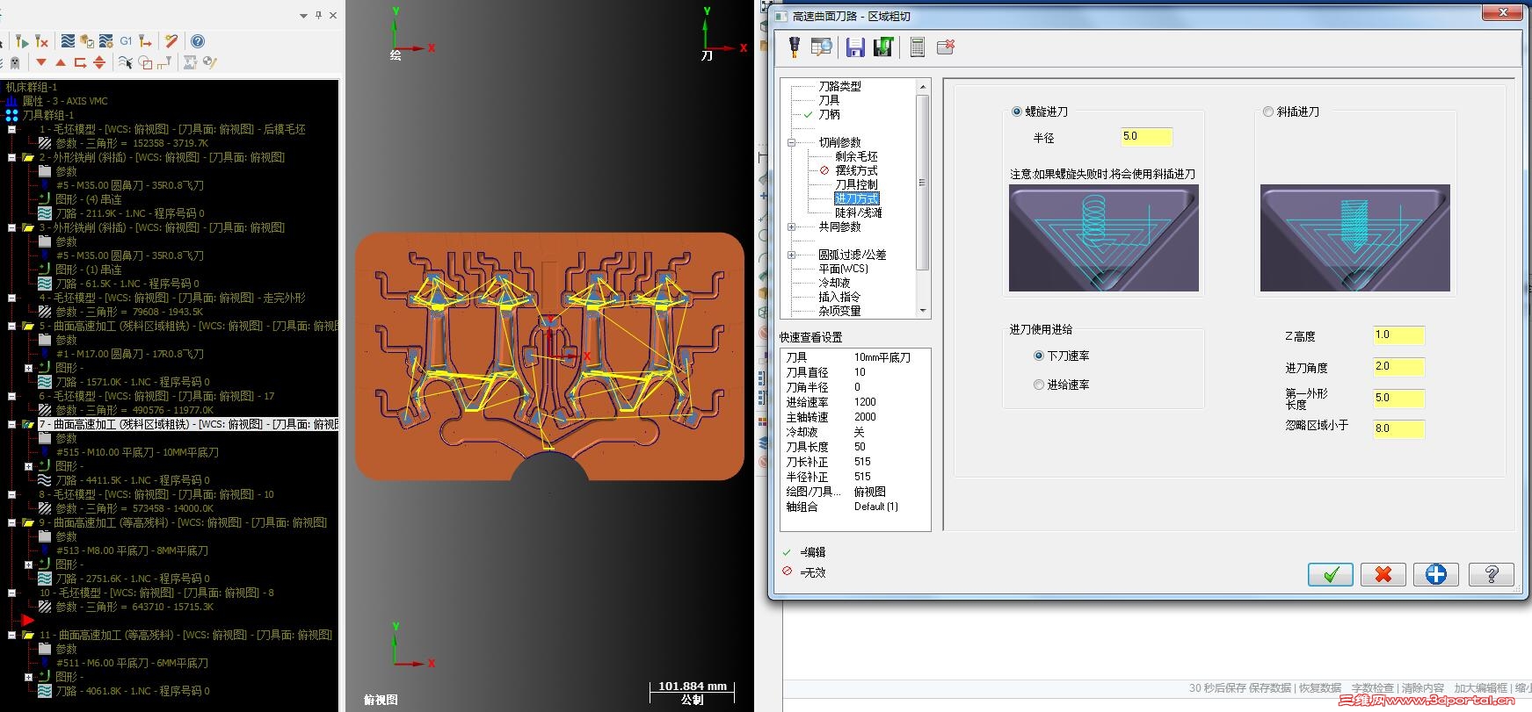1532x712 pixels.
Task: Select the 斜插进刀 radio button
Action: click(x=1268, y=111)
